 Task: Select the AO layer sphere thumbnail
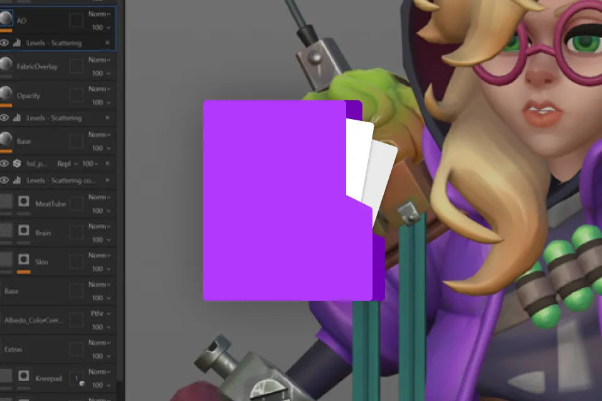pyautogui.click(x=6, y=18)
